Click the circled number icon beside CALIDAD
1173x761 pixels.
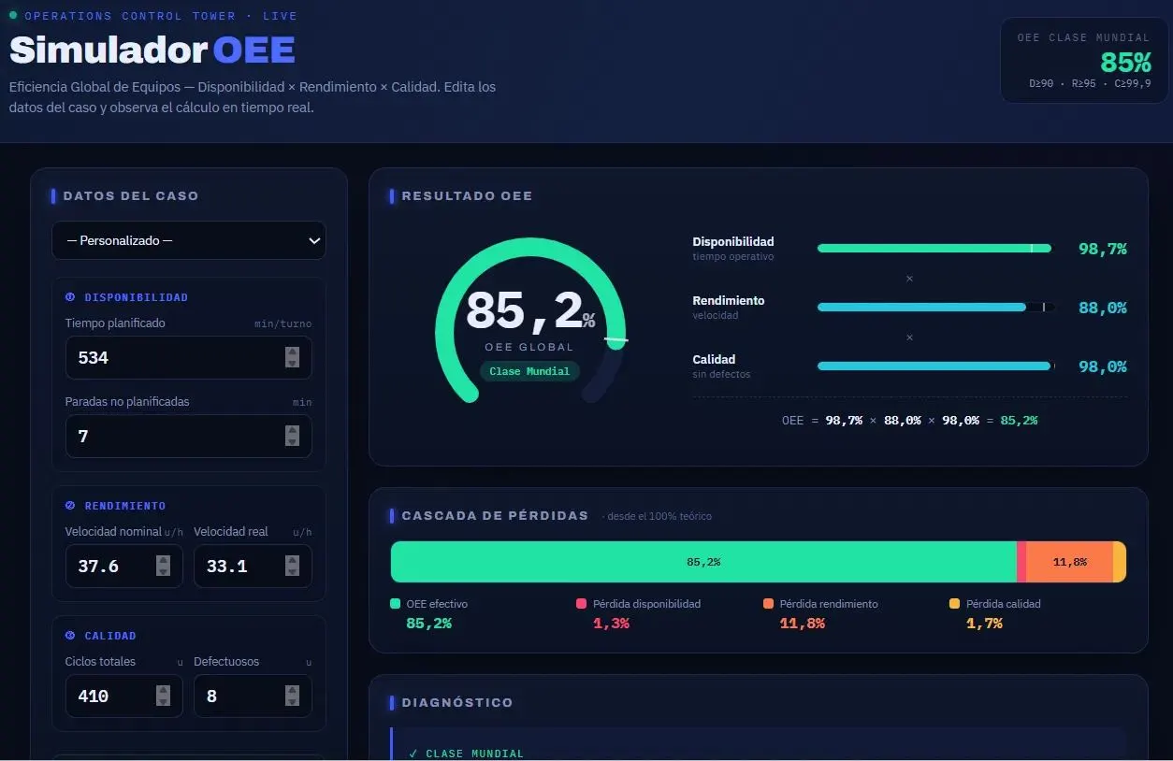[70, 636]
